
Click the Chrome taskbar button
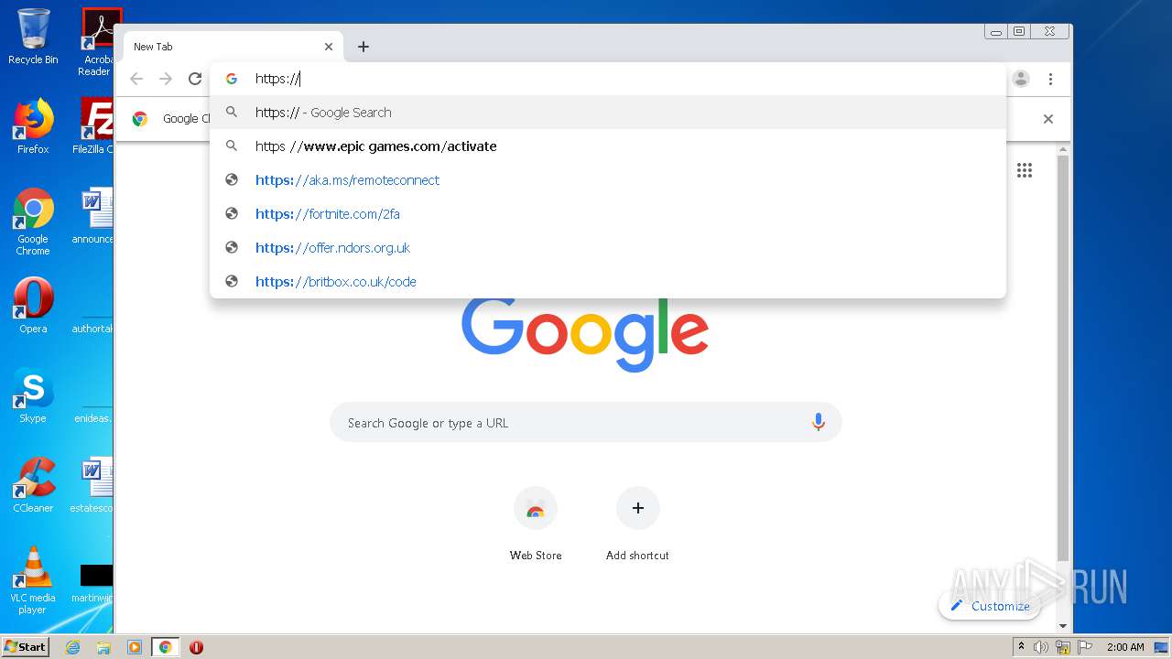(166, 647)
